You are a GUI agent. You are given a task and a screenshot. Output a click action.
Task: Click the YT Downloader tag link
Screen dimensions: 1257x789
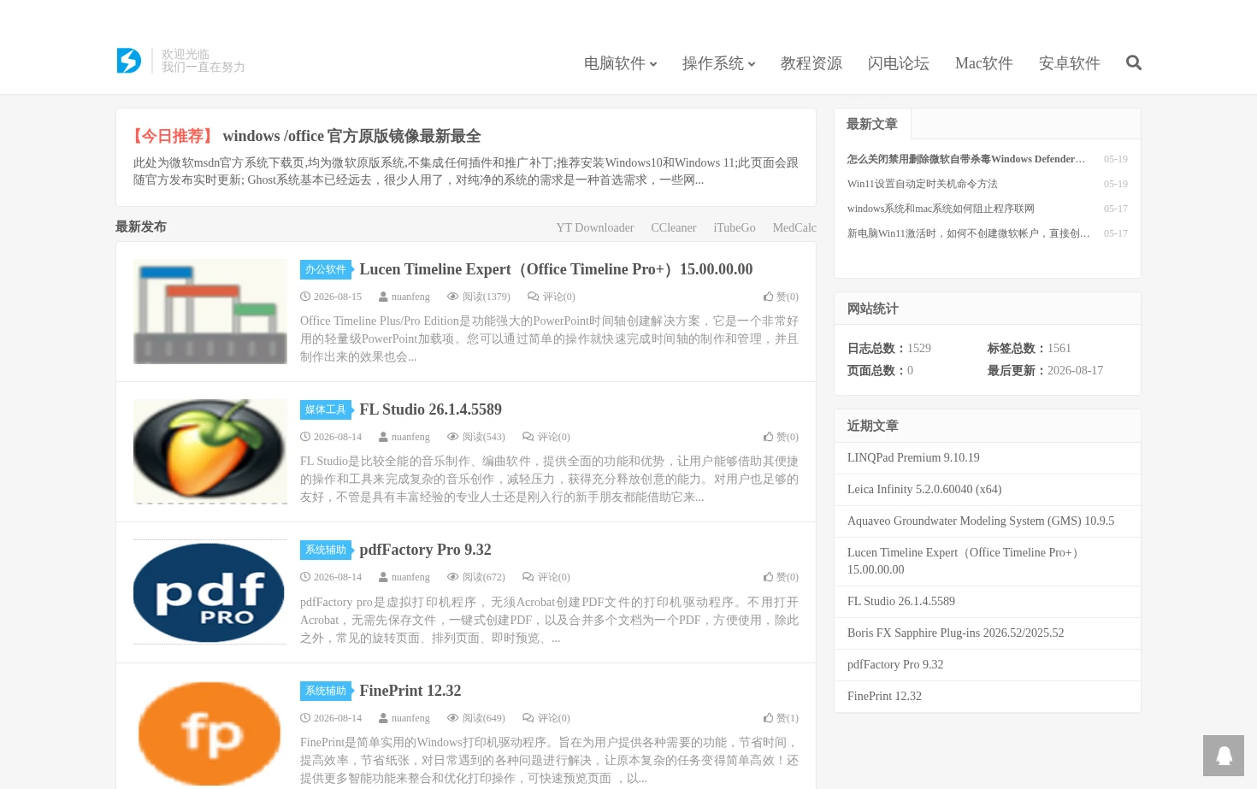[595, 227]
